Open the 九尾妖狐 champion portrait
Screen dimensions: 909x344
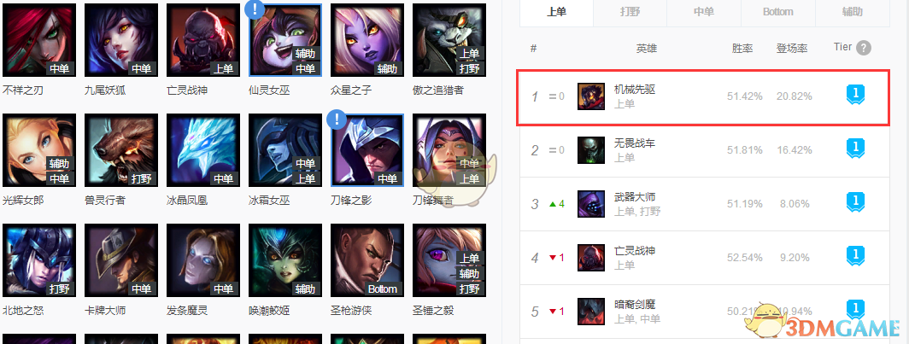pyautogui.click(x=121, y=40)
